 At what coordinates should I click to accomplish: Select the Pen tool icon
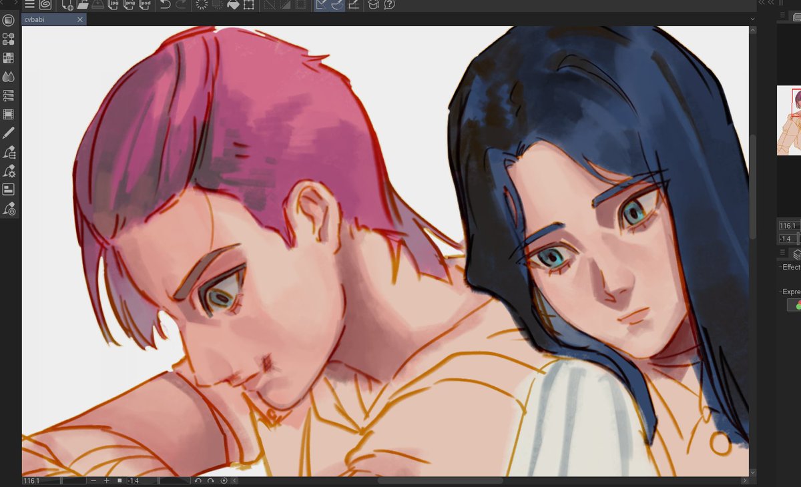[8, 133]
